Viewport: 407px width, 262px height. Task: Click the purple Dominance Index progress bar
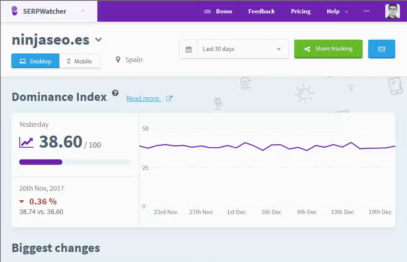point(41,162)
